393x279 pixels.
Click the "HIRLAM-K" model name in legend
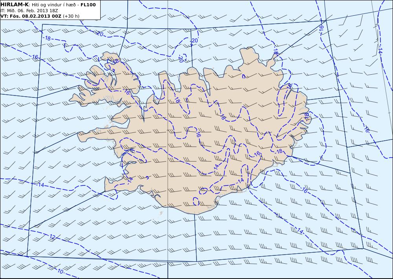tap(15, 4)
